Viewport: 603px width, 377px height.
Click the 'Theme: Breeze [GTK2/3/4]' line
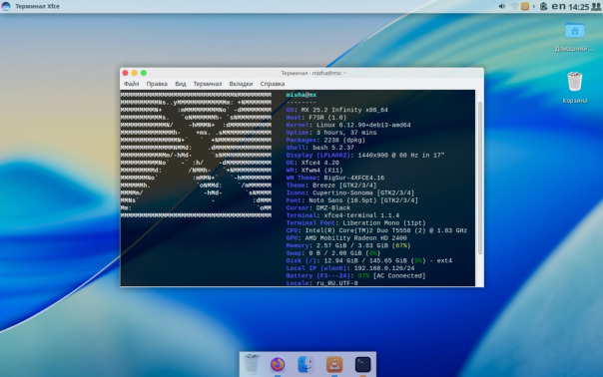point(331,186)
